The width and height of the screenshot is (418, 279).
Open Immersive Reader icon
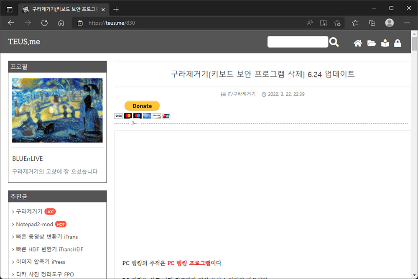click(x=324, y=23)
